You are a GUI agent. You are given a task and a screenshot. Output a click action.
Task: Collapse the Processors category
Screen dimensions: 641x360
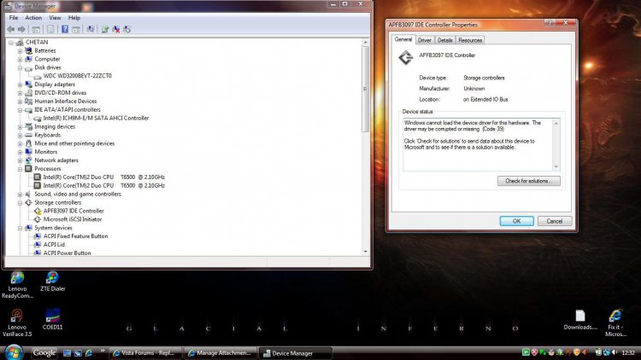click(20, 169)
